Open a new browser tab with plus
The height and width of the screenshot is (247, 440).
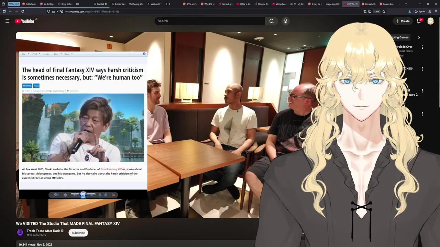pos(399,4)
